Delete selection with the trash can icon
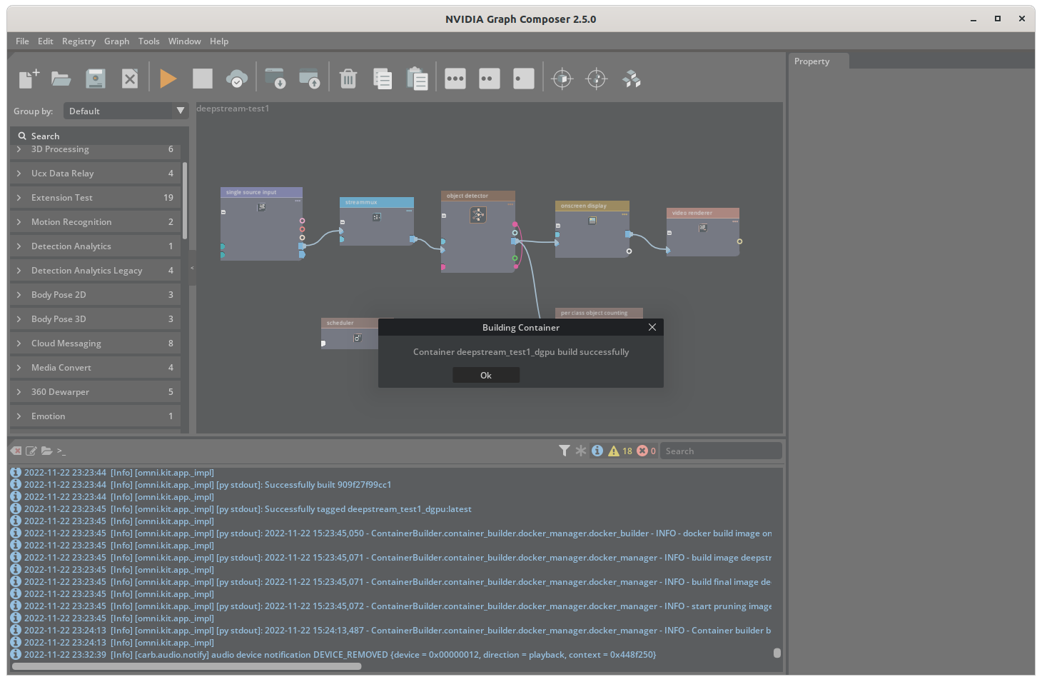This screenshot has height=682, width=1042. pos(348,79)
